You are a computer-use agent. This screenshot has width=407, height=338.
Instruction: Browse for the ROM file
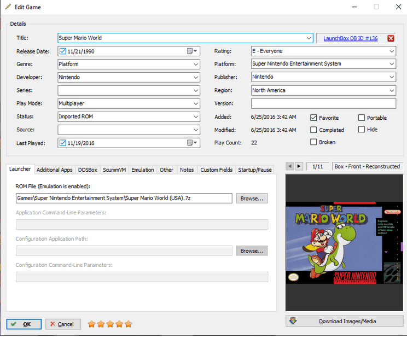252,199
